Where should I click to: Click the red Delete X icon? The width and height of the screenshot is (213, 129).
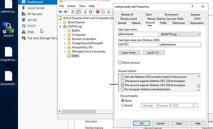tap(97, 12)
